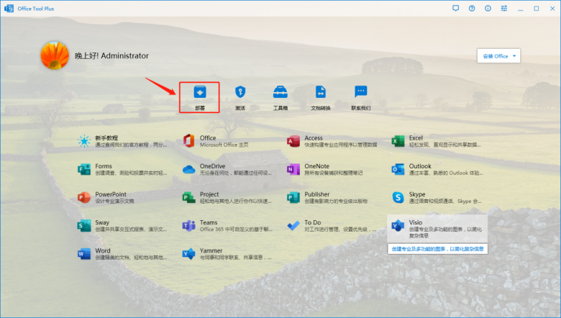Click the Project app icon
Image resolution: width=561 pixels, height=318 pixels.
coord(188,197)
